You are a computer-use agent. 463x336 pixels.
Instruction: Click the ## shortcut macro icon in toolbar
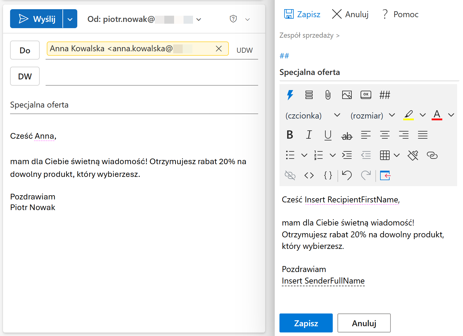click(x=385, y=95)
